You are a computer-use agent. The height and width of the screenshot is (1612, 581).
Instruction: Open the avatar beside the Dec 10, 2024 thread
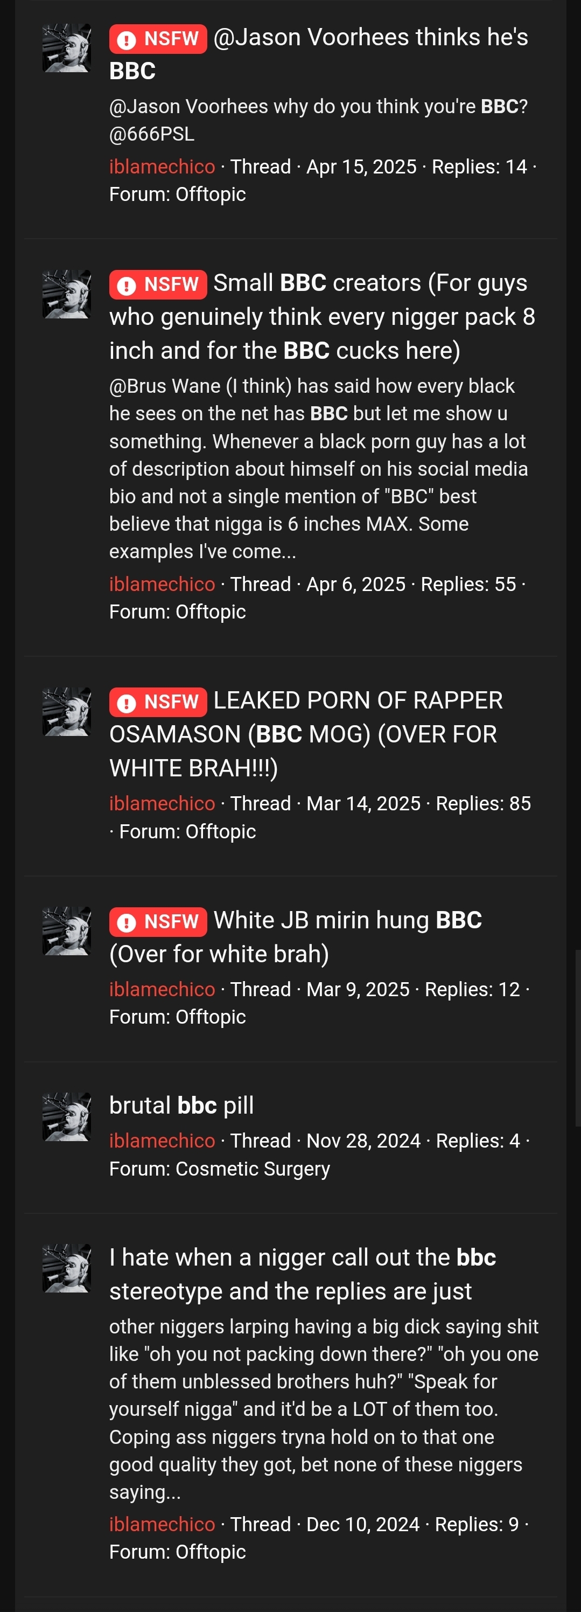tap(67, 1268)
